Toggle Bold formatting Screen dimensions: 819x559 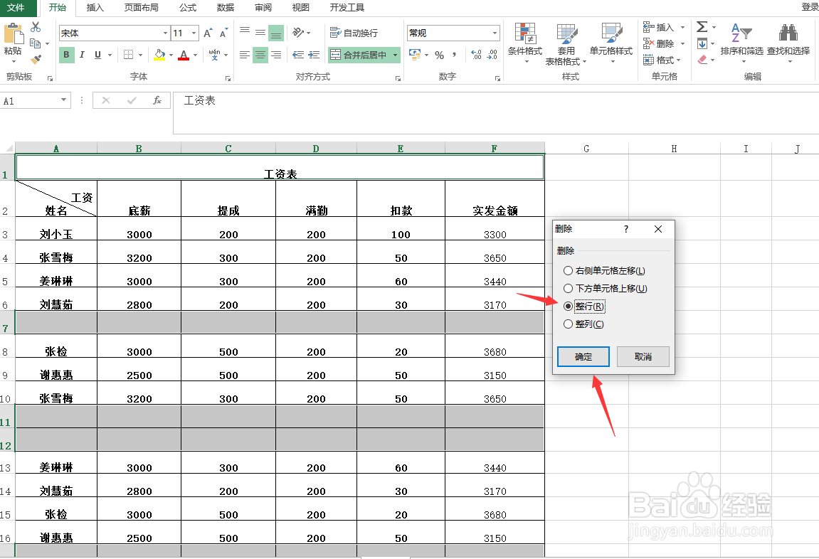pos(66,55)
